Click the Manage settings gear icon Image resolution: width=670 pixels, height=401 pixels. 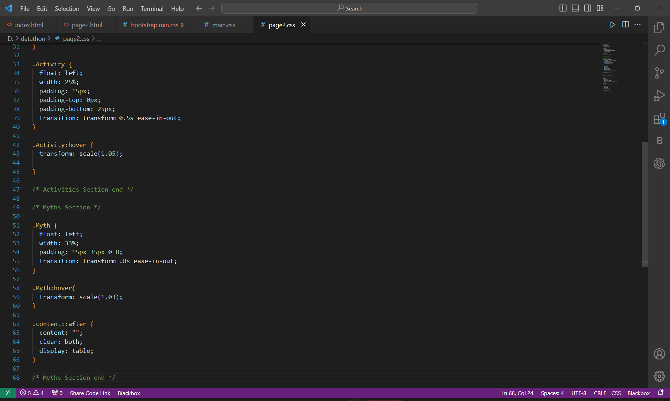coord(659,376)
